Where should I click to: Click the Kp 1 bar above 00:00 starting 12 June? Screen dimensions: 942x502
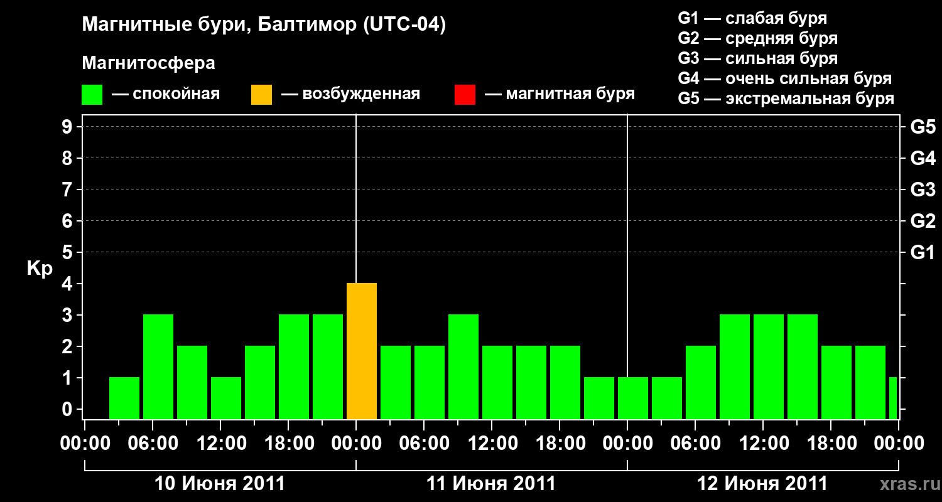tap(633, 398)
